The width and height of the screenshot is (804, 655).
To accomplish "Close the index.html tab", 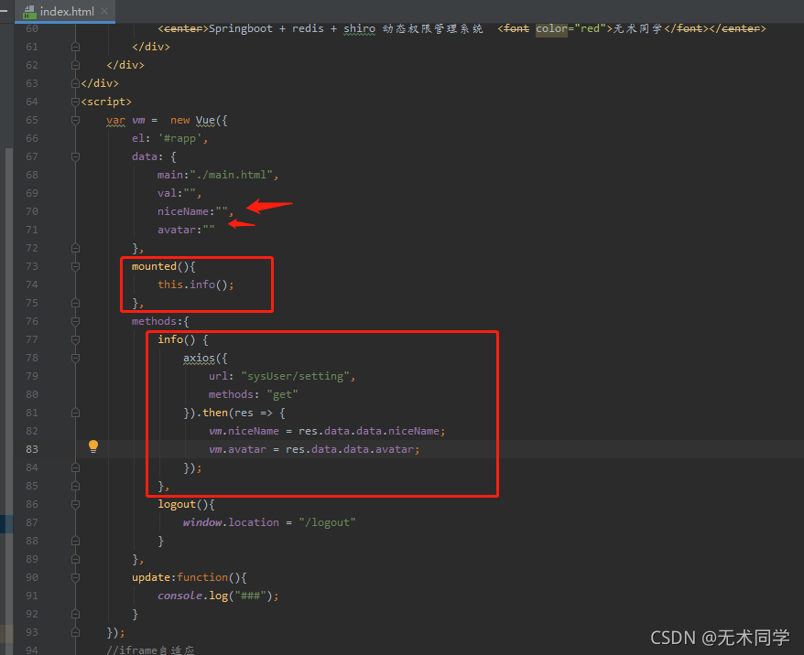I will 104,11.
